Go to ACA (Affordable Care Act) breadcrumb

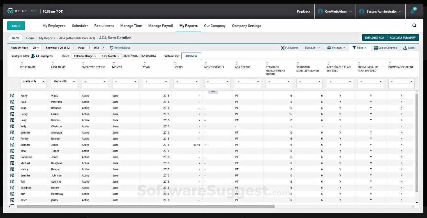coord(77,38)
